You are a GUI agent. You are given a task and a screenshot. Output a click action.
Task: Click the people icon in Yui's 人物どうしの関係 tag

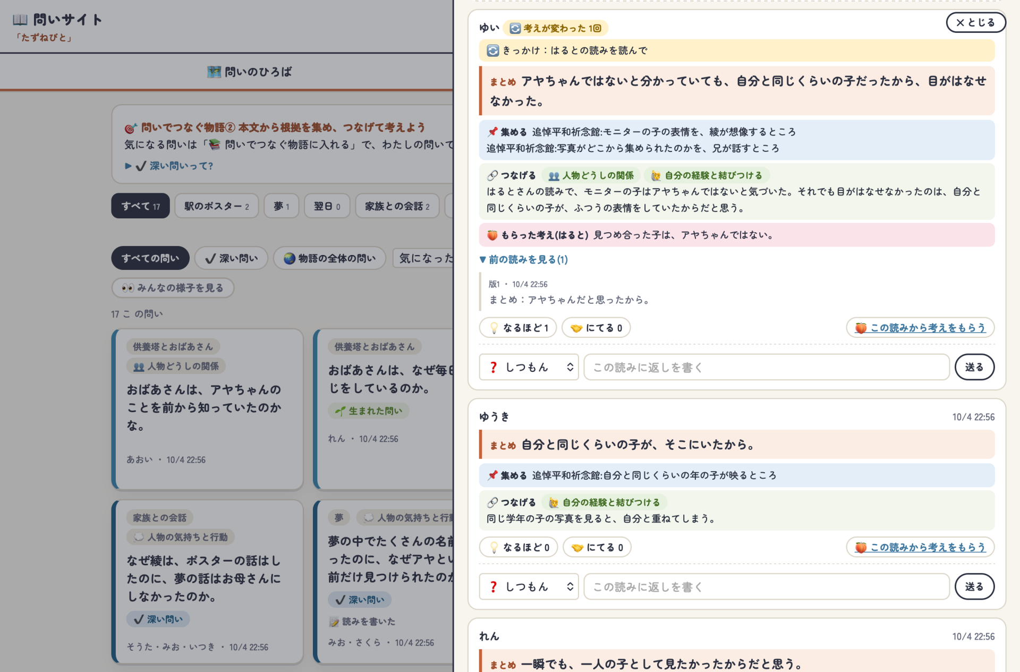(x=554, y=176)
